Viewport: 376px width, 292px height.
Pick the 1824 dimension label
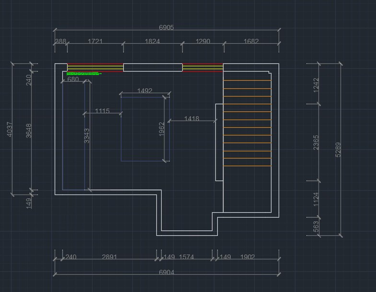152,41
